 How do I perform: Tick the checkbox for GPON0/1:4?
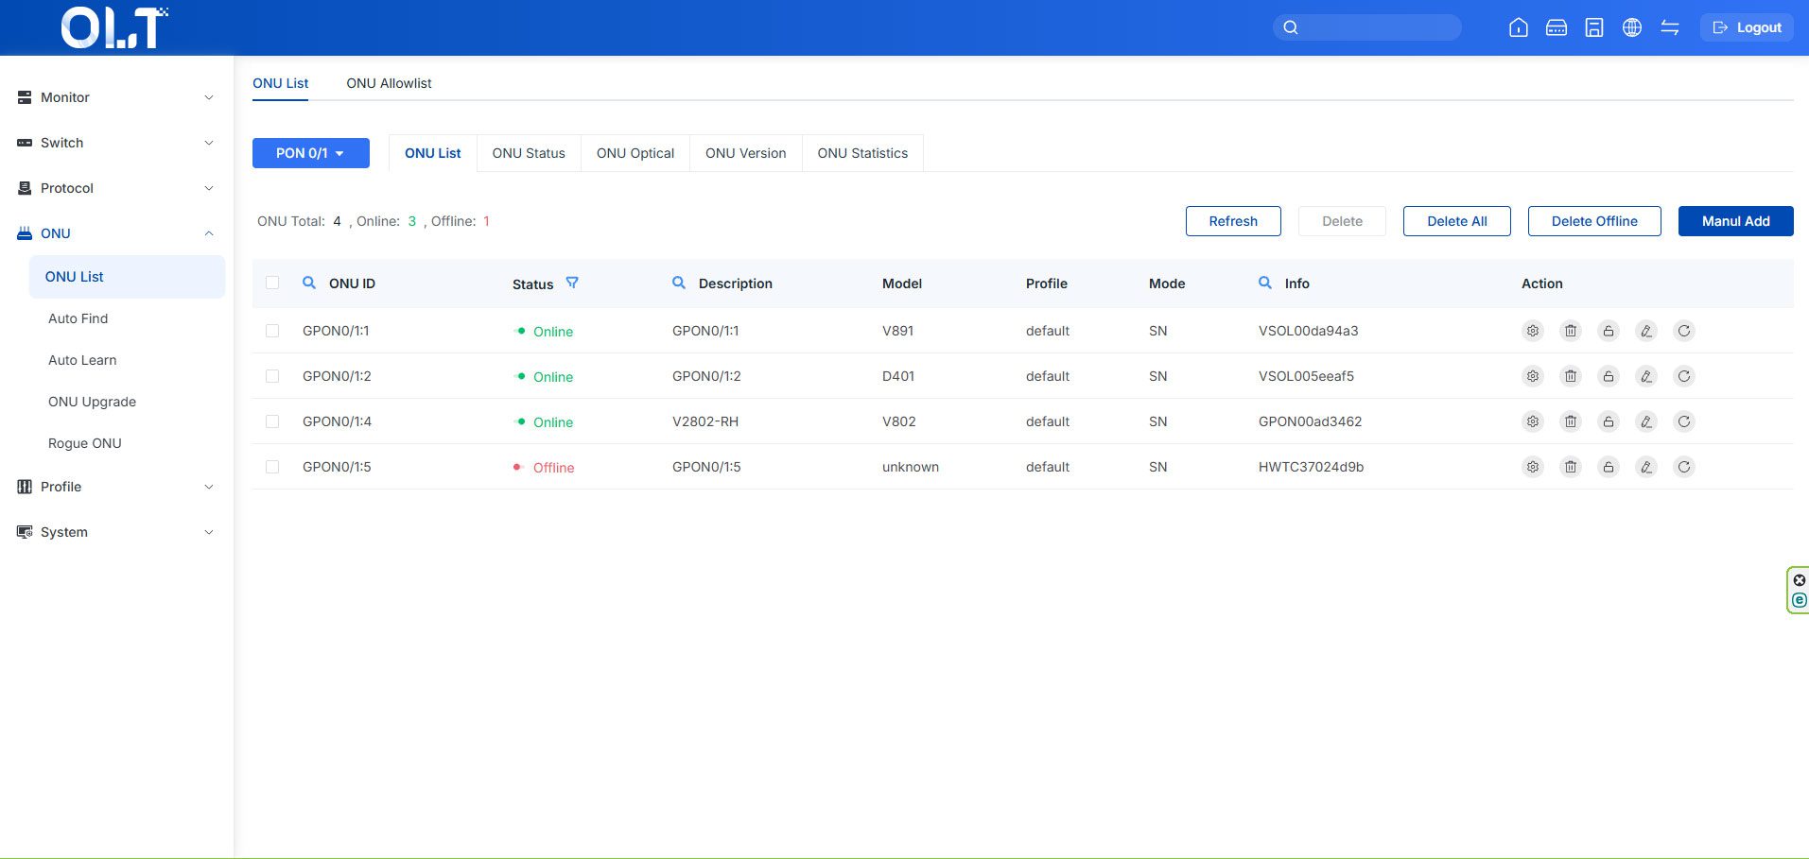click(x=272, y=421)
